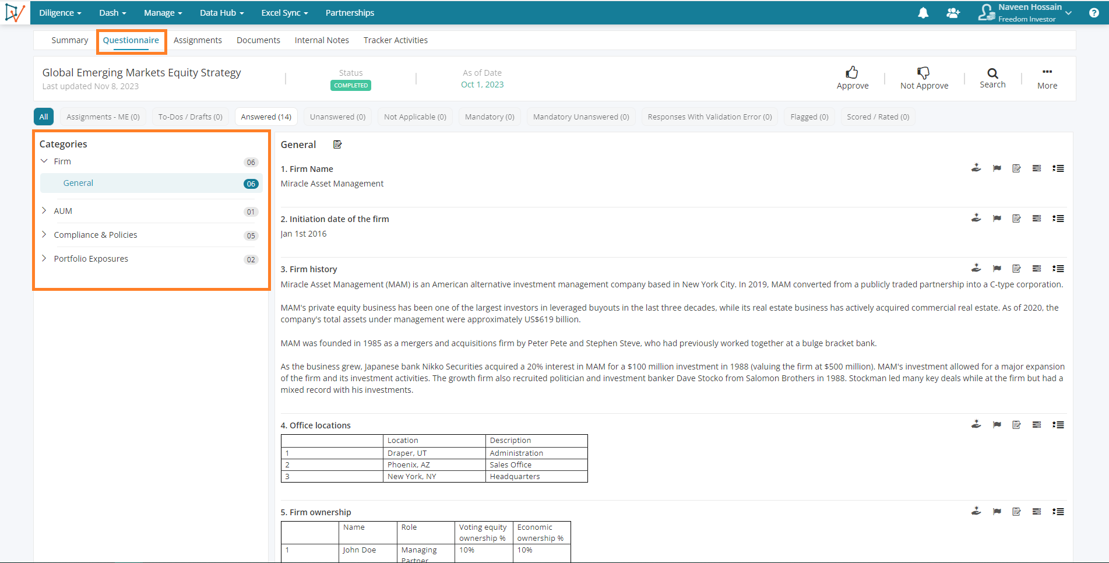Click star list icon for Firm Name
The image size is (1109, 563).
(x=1058, y=168)
